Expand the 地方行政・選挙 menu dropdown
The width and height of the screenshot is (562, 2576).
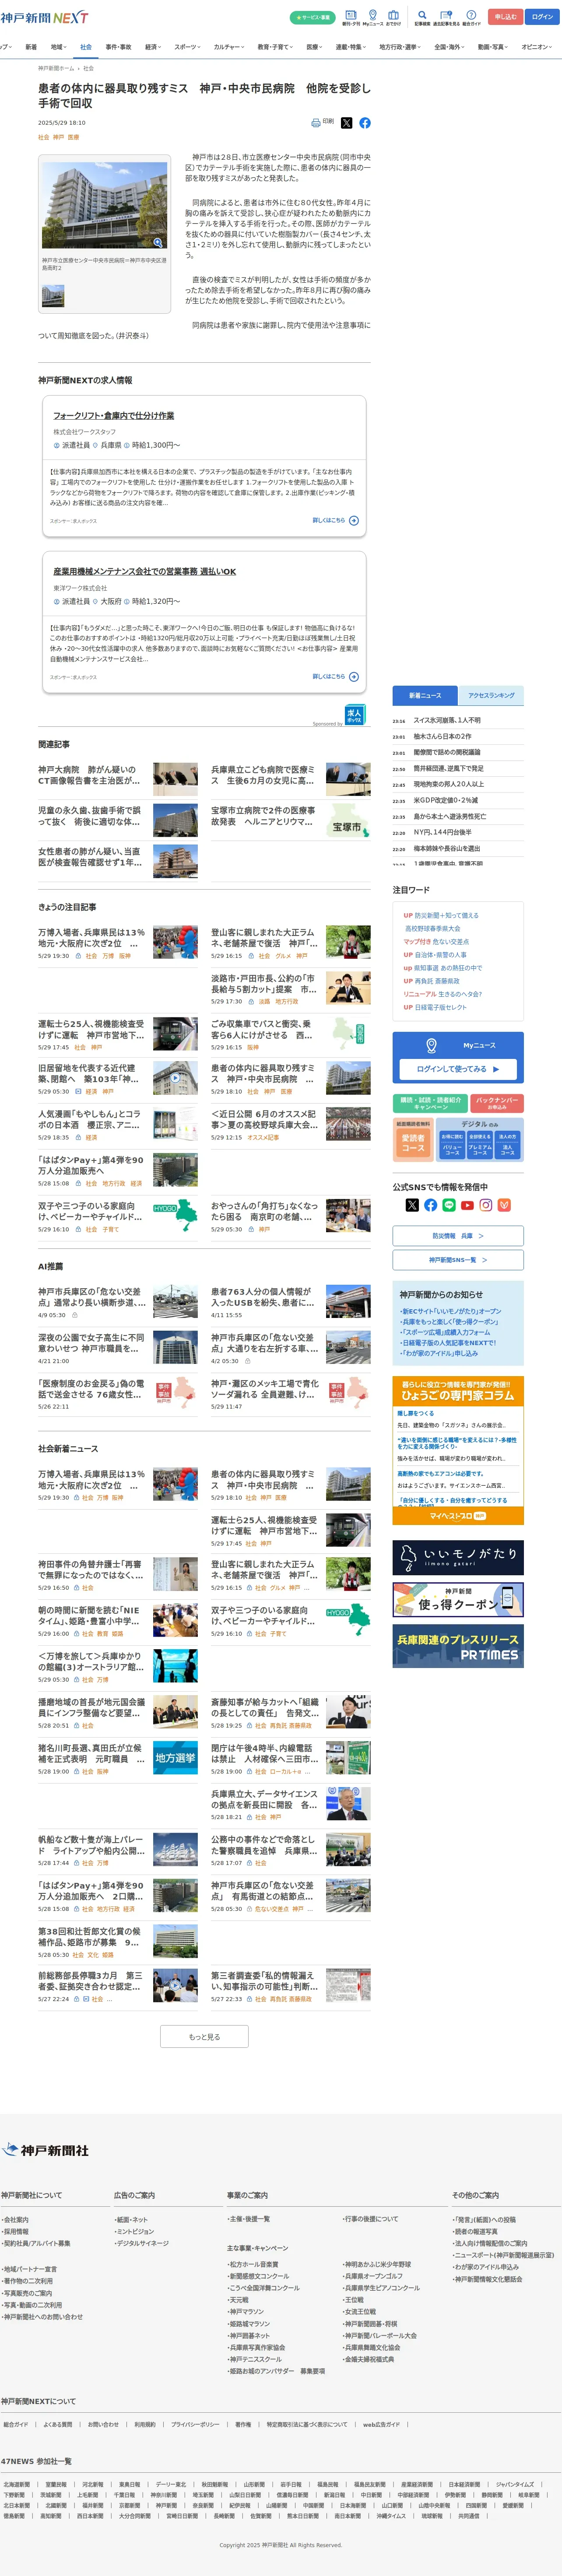point(400,47)
